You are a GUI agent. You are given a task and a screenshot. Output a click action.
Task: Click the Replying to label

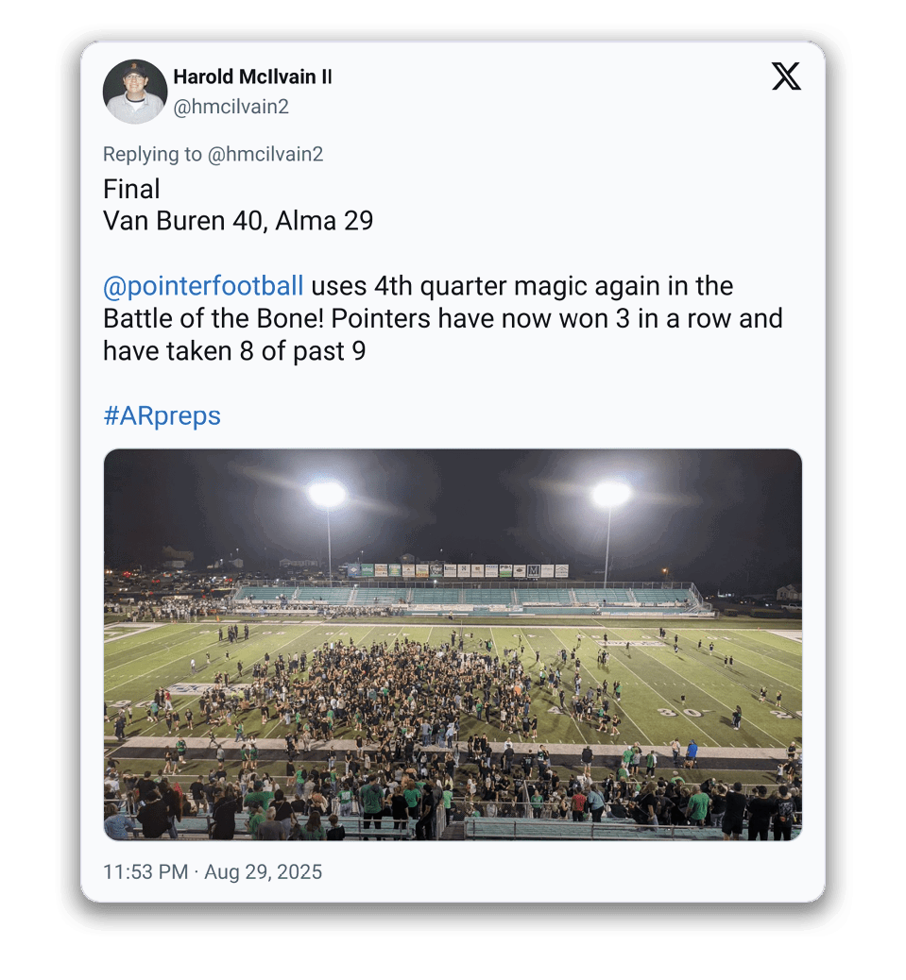point(151,154)
